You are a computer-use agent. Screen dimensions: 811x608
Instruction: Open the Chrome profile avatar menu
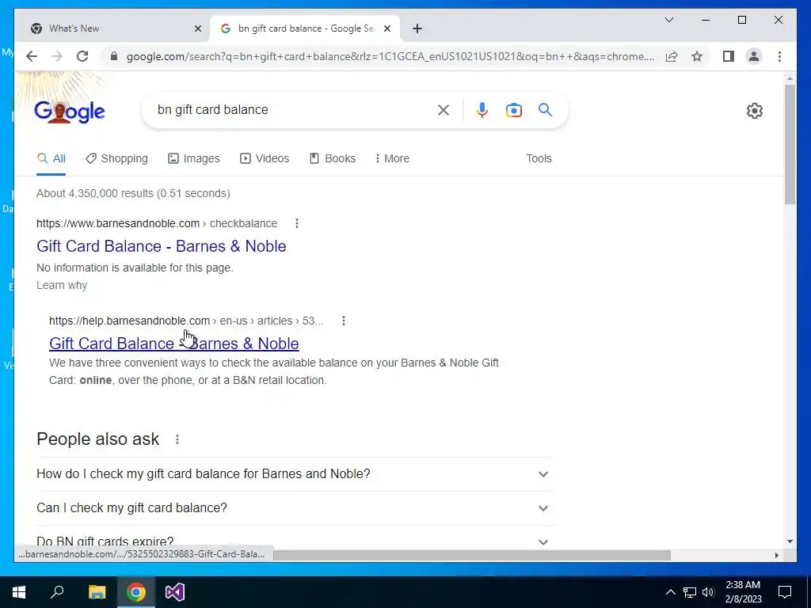pyautogui.click(x=754, y=56)
